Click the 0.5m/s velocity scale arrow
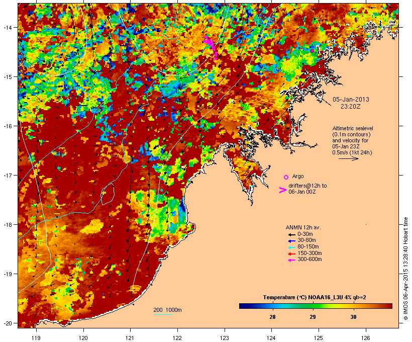The image size is (412, 342). [349, 158]
